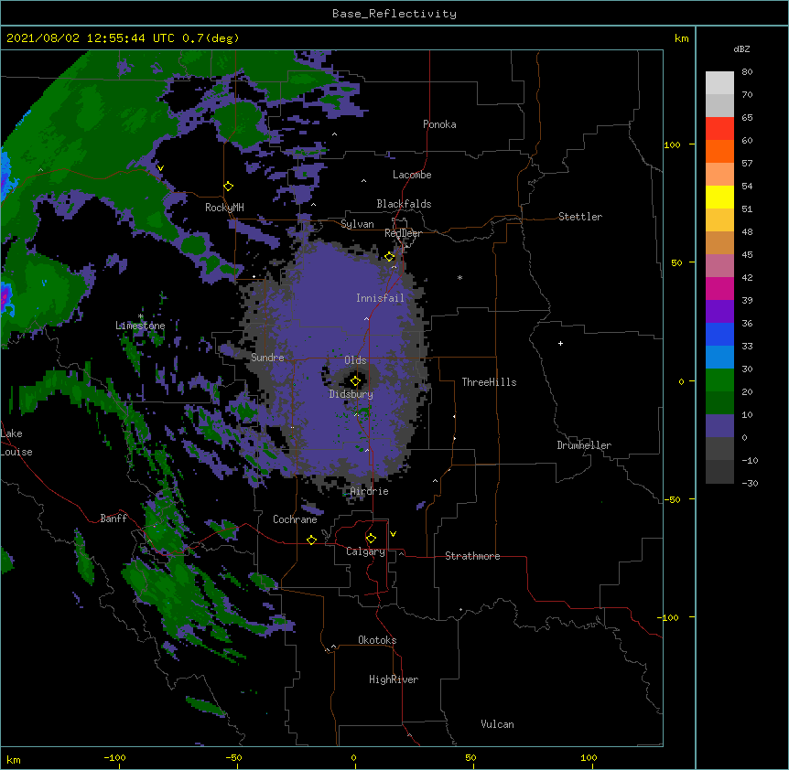
Task: Click the Okotoks town label
Action: [x=377, y=640]
